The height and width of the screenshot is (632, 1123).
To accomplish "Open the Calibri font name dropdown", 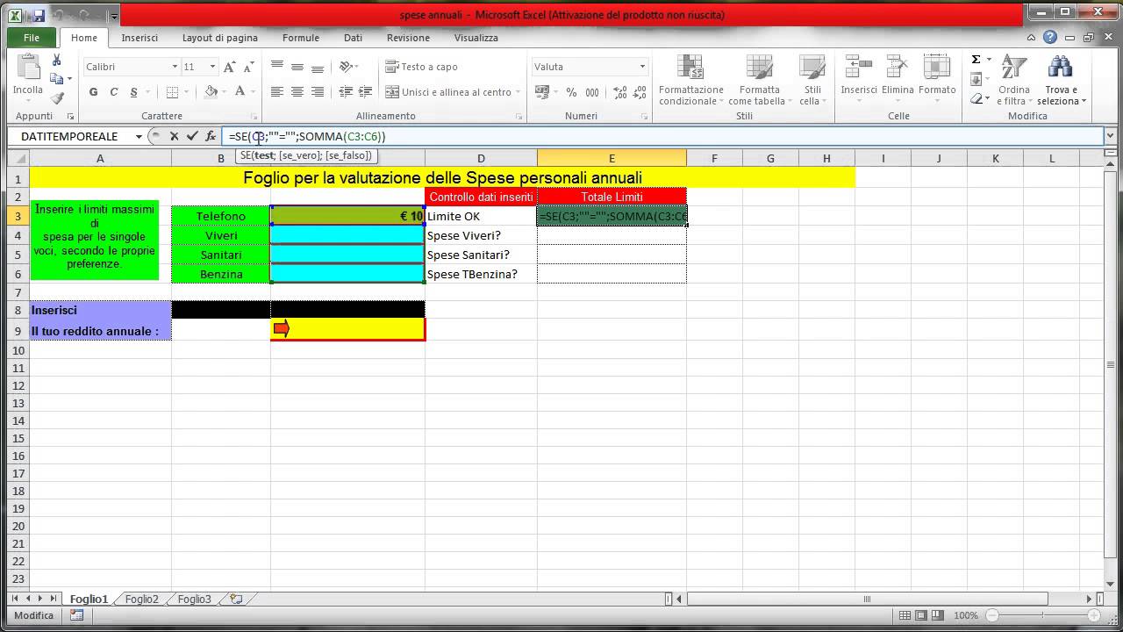I will (x=175, y=67).
